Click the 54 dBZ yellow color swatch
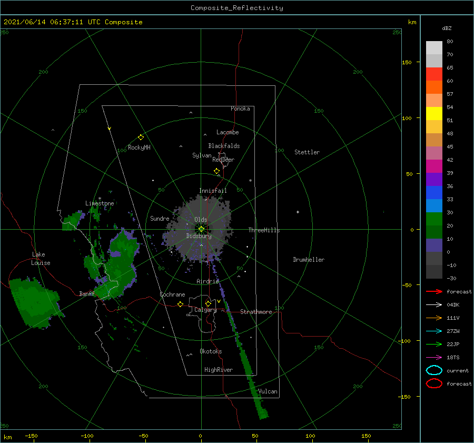 tap(434, 114)
